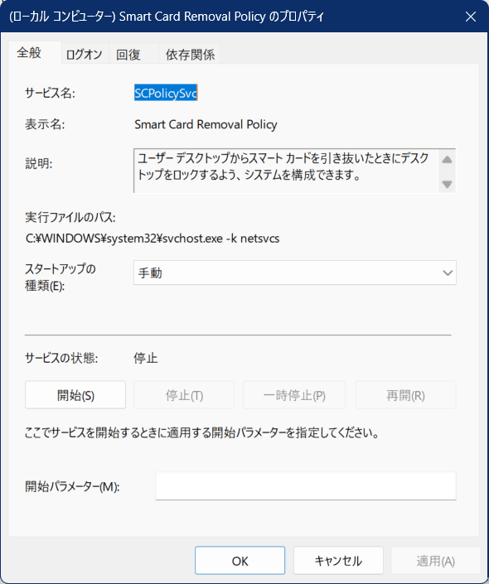Click the 停止(T) button
Image resolution: width=489 pixels, height=584 pixels.
tap(184, 395)
